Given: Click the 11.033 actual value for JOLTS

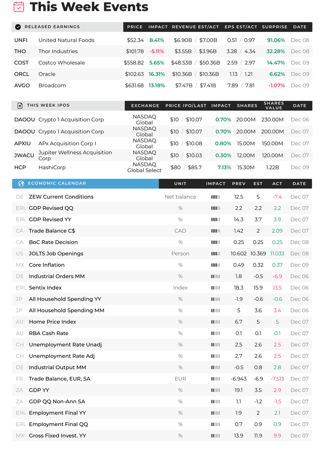Looking at the screenshot, I should 277,254.
